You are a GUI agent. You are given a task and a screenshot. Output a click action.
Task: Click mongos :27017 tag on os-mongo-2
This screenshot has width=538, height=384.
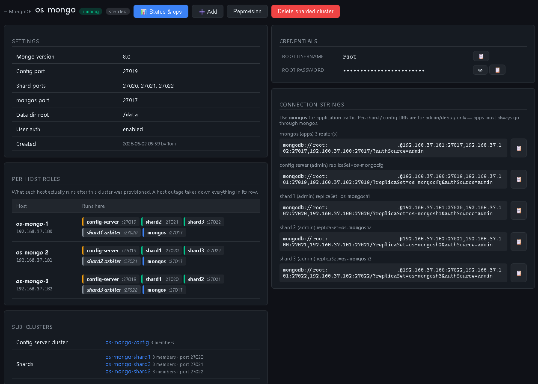164,261
